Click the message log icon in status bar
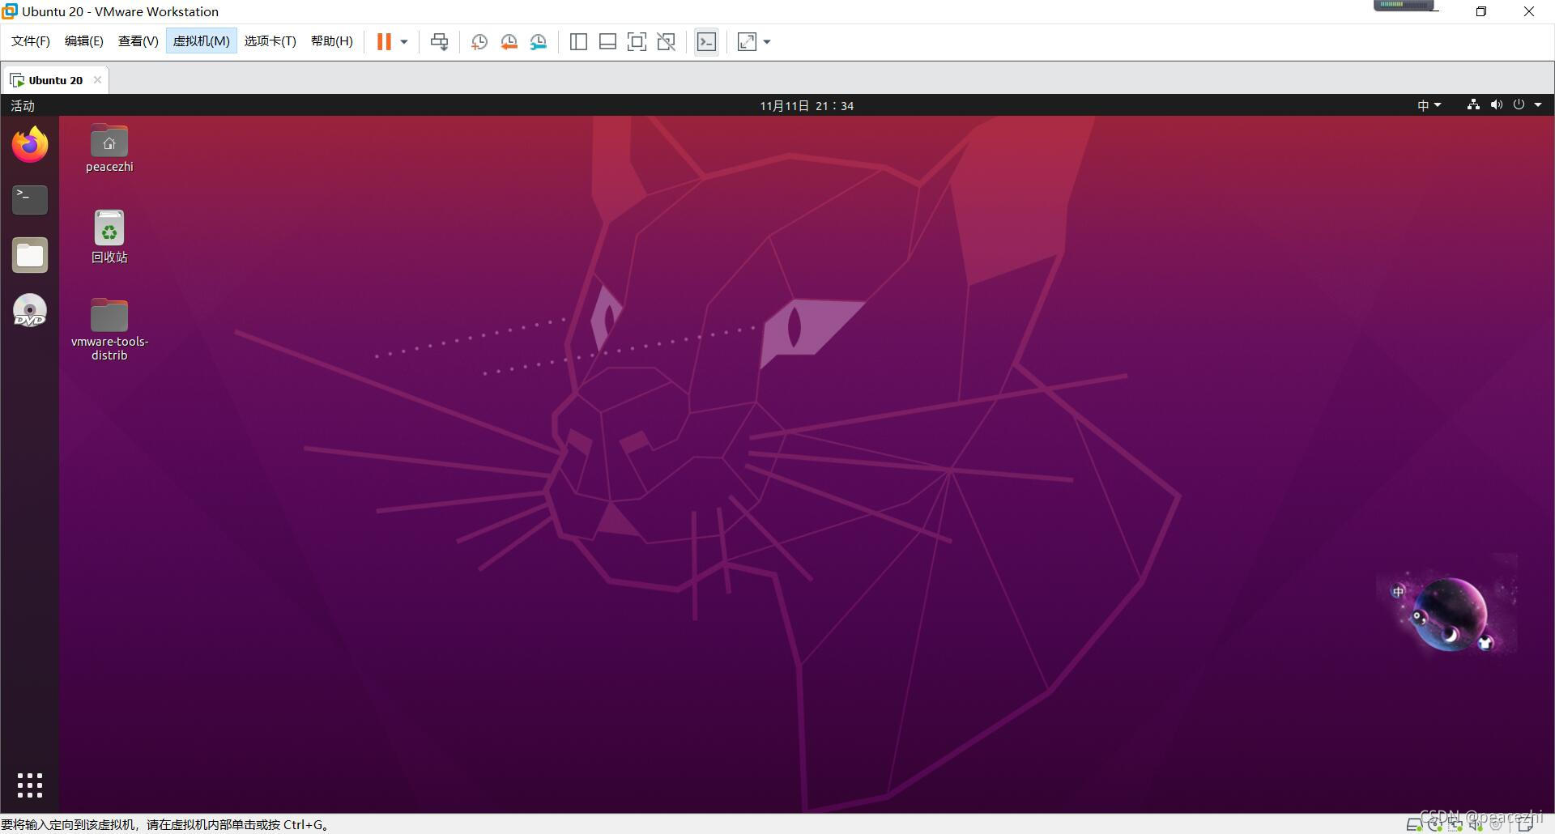Image resolution: width=1555 pixels, height=834 pixels. (1526, 825)
